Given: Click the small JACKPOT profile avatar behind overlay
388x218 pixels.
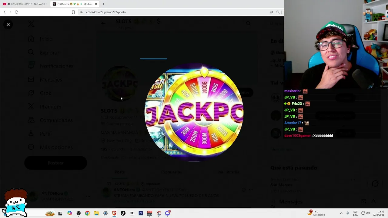Looking at the screenshot, I should point(120,84).
